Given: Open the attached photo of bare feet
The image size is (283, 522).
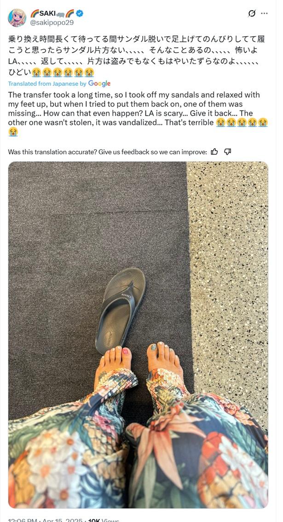Looking at the screenshot, I should point(138,335).
